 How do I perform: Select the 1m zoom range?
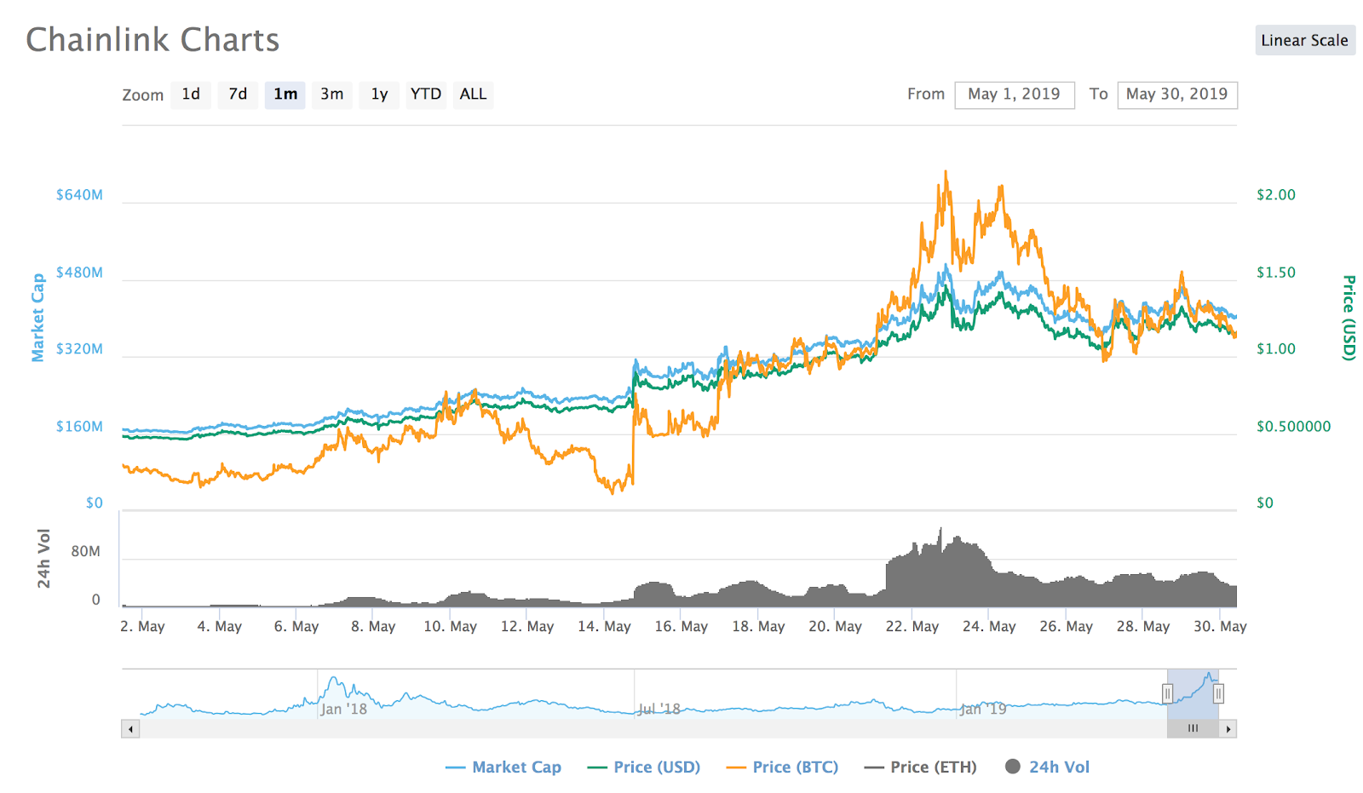[285, 94]
